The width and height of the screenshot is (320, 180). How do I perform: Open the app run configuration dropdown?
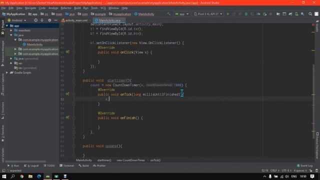click(182, 14)
